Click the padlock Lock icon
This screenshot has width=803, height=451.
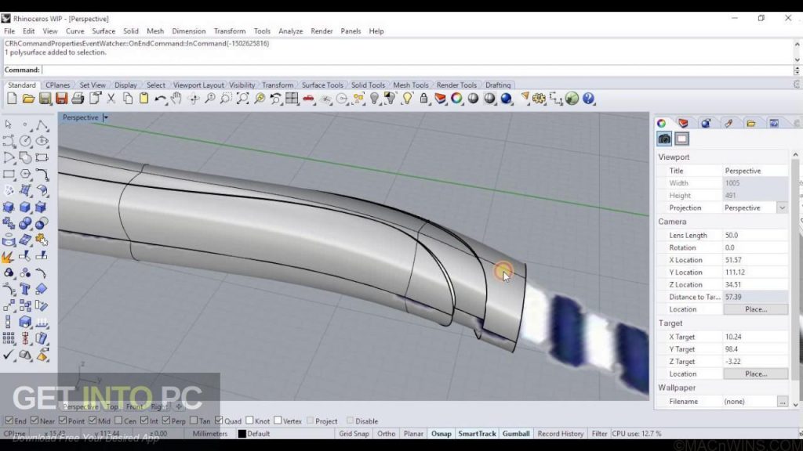coord(423,99)
